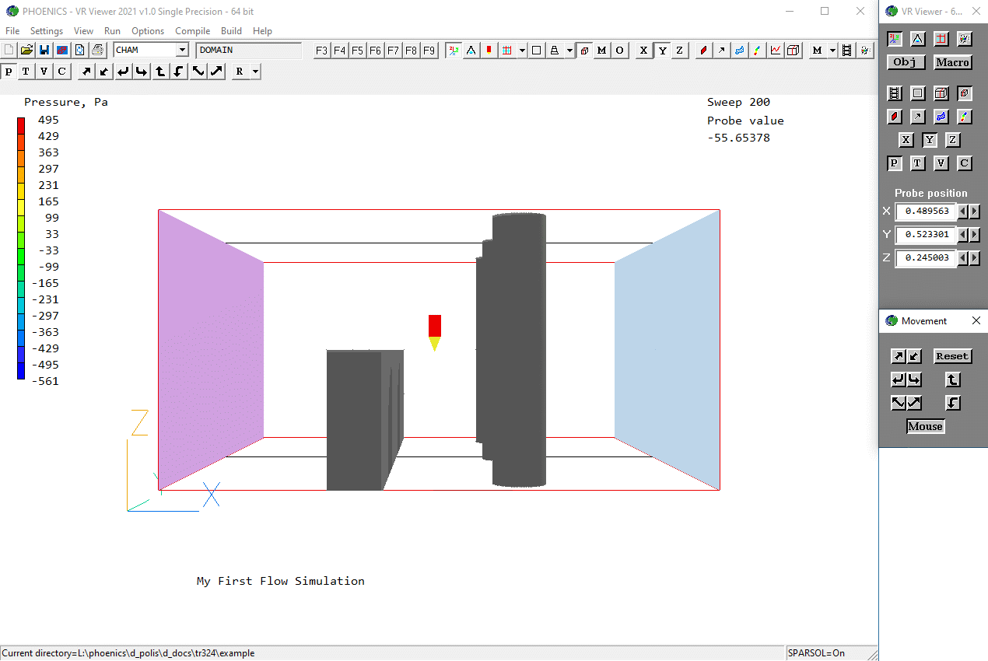
Task: Toggle the X plane in VR Viewer panel
Action: (x=906, y=140)
